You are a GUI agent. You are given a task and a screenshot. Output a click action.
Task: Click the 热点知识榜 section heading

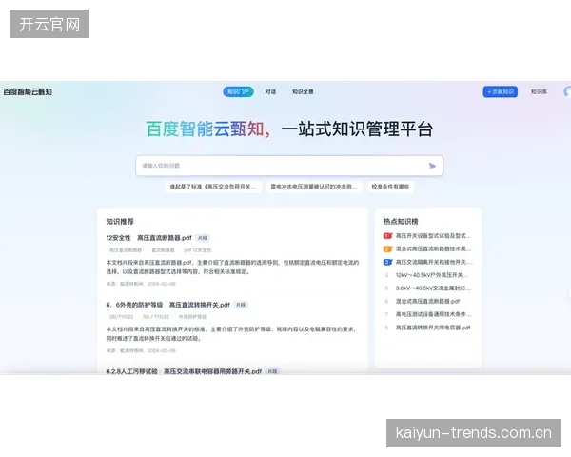[x=401, y=222]
